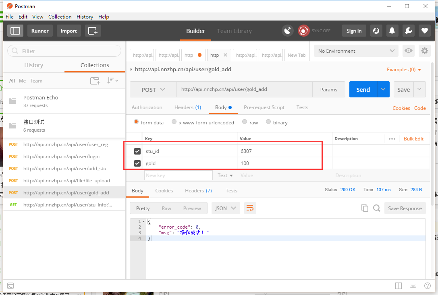438x295 pixels.
Task: Click the Send button
Action: point(363,89)
